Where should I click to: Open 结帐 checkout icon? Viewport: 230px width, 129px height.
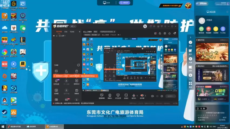(x=190, y=69)
